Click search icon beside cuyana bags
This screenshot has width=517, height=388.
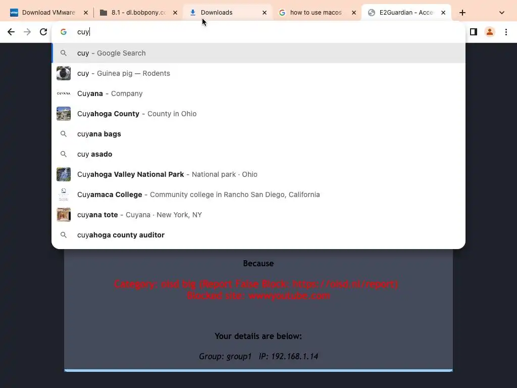point(64,134)
